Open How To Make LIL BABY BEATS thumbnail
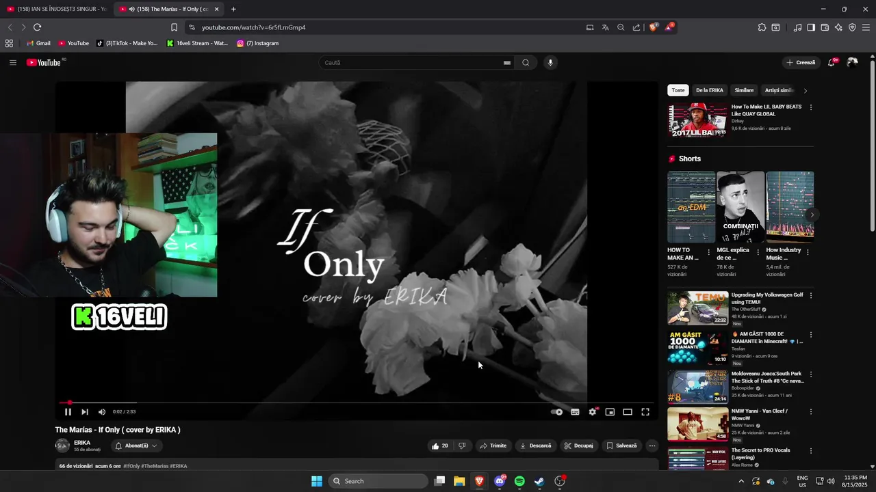 (x=698, y=120)
